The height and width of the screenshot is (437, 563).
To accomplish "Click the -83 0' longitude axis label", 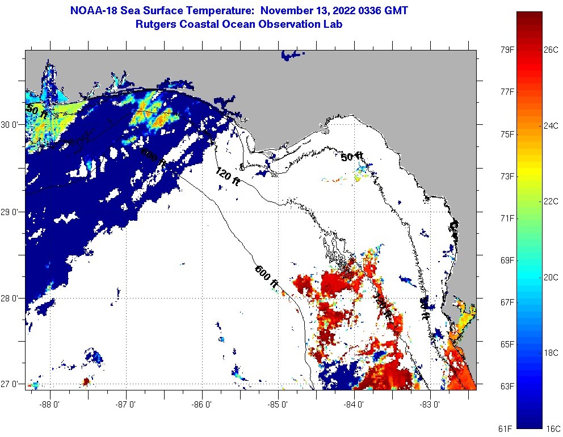I will tap(430, 404).
